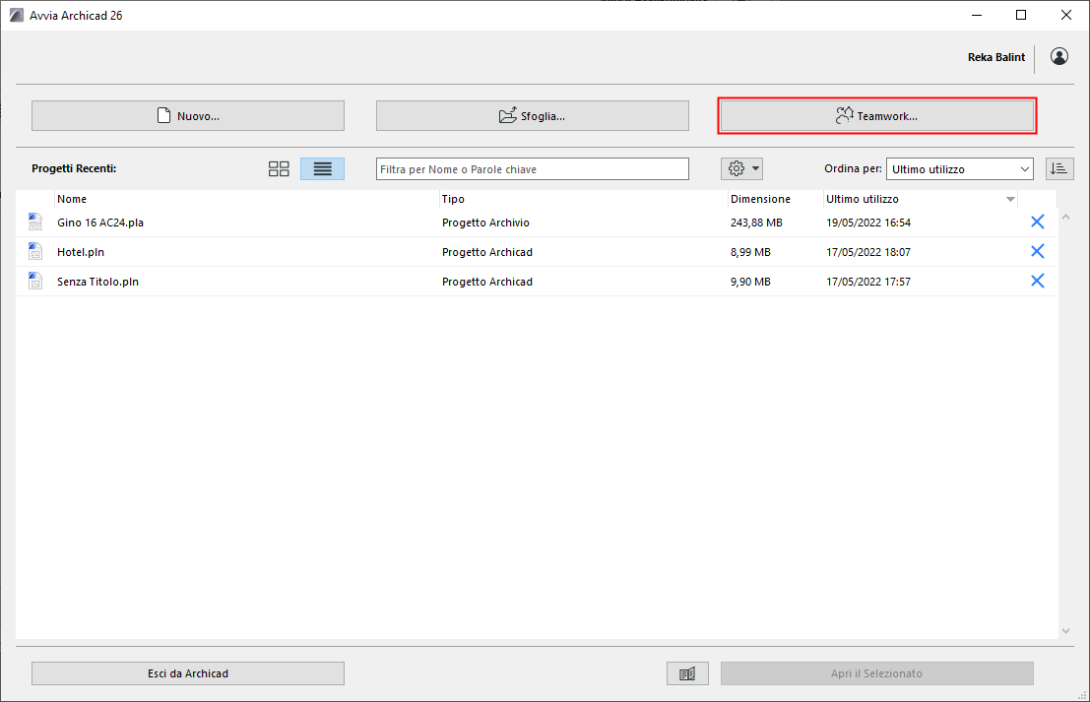Click the Apri il Selezionato button
Viewport: 1090px width, 702px height.
pyautogui.click(x=876, y=672)
